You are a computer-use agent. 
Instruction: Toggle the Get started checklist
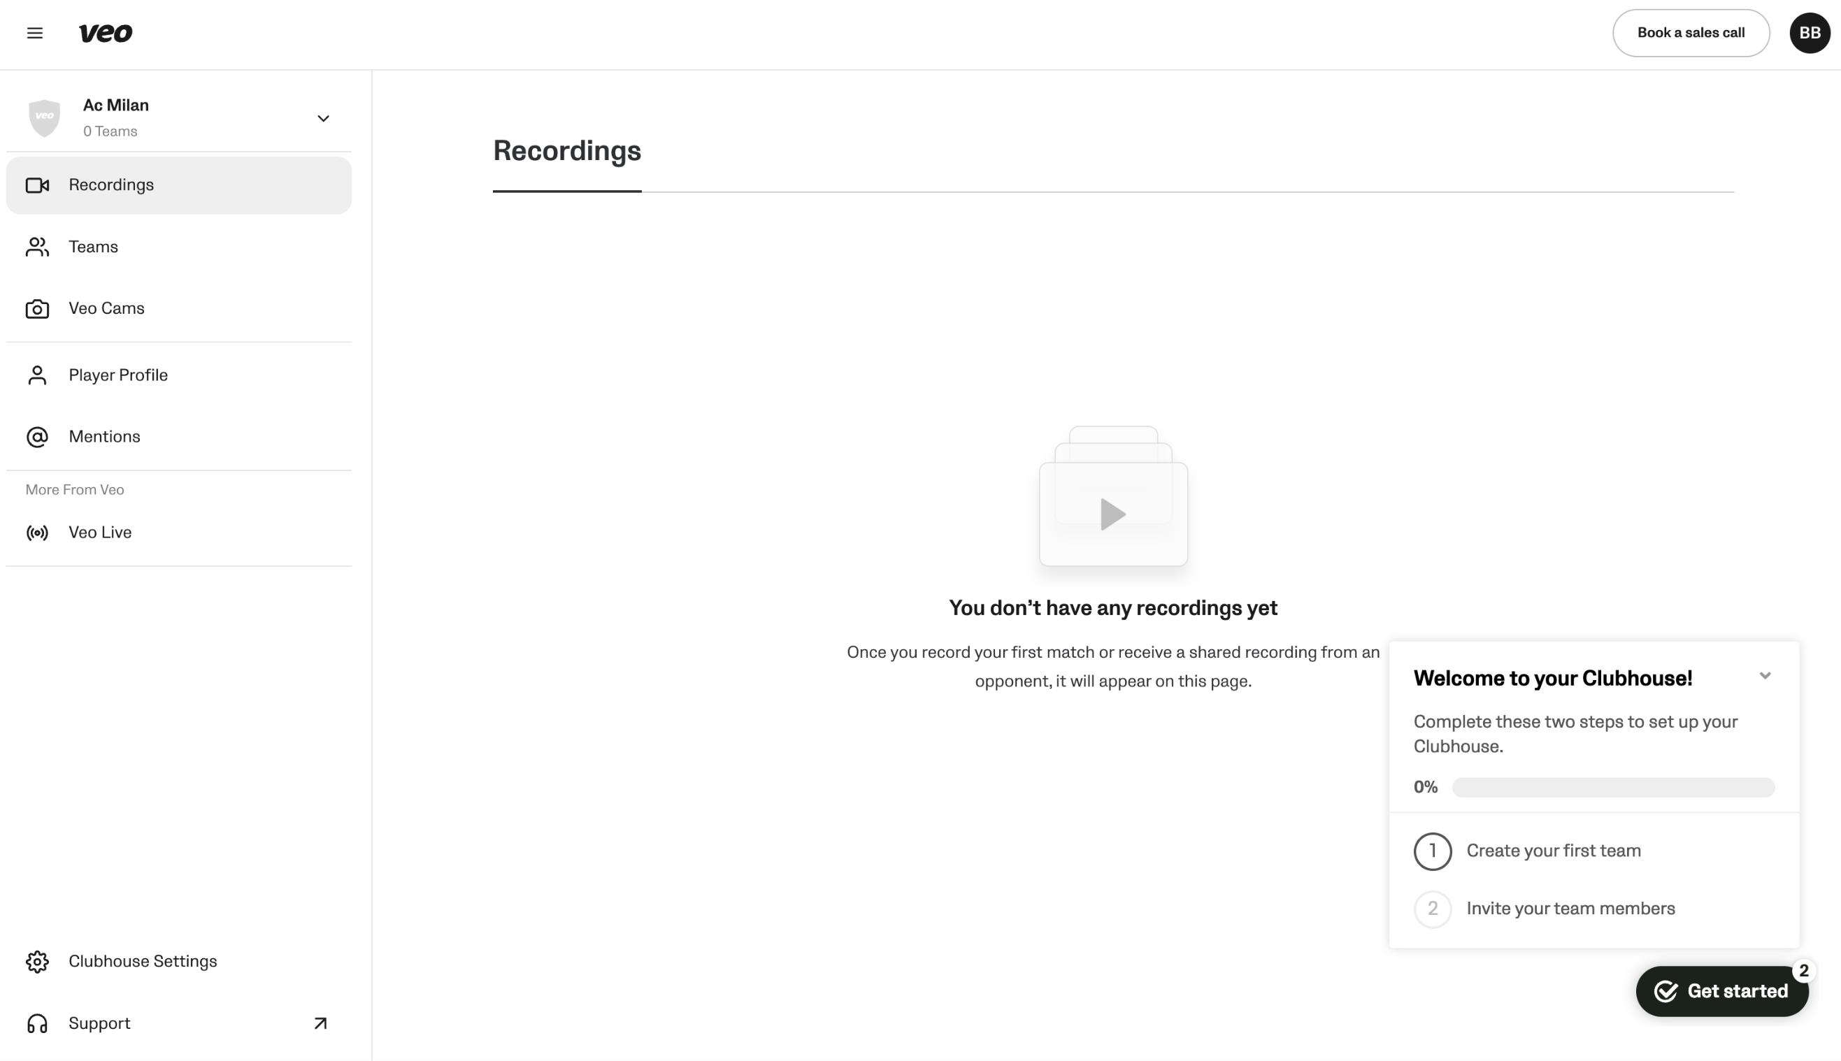tap(1721, 991)
